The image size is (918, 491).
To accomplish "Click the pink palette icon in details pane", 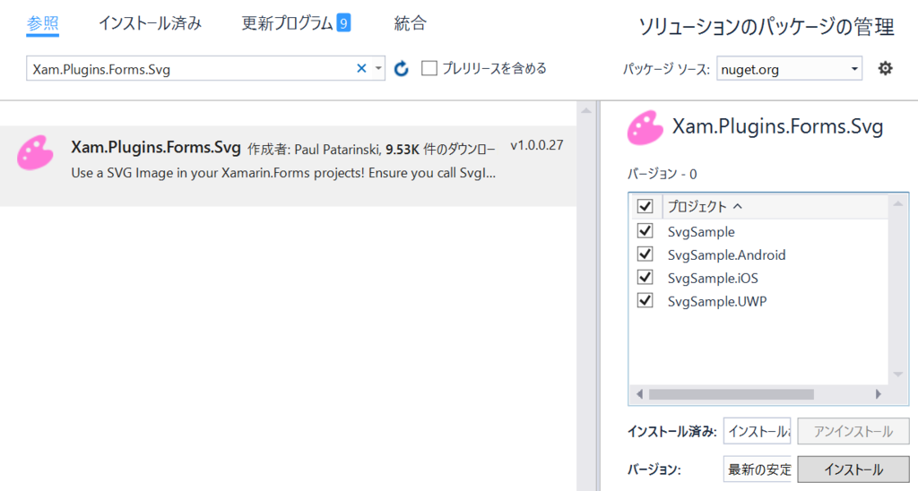I will point(645,127).
